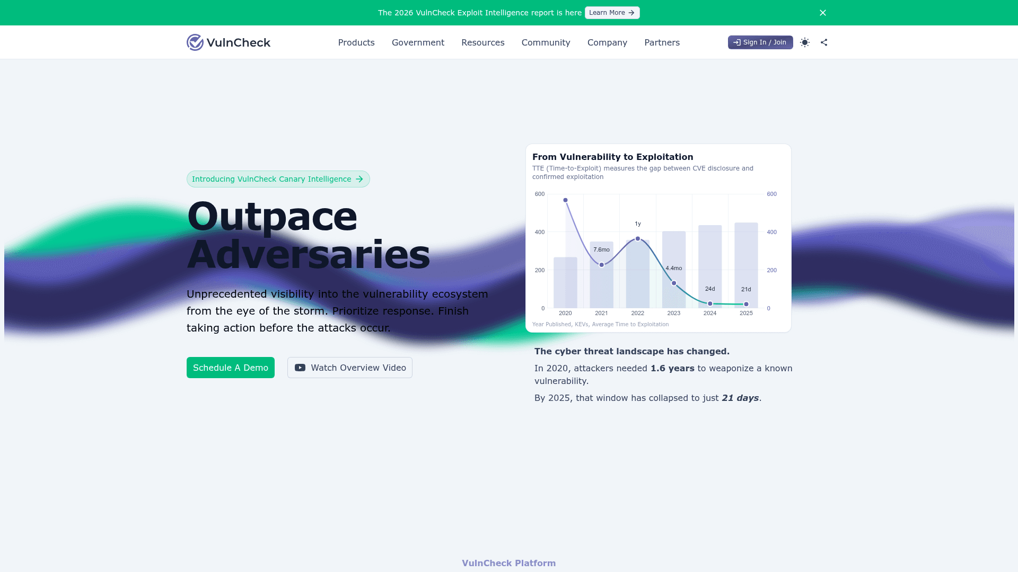Click Schedule A Demo button

pyautogui.click(x=231, y=368)
